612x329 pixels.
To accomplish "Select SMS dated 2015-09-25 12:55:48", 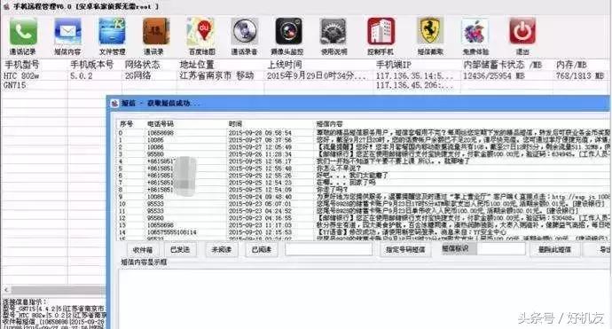I will (x=363, y=168).
